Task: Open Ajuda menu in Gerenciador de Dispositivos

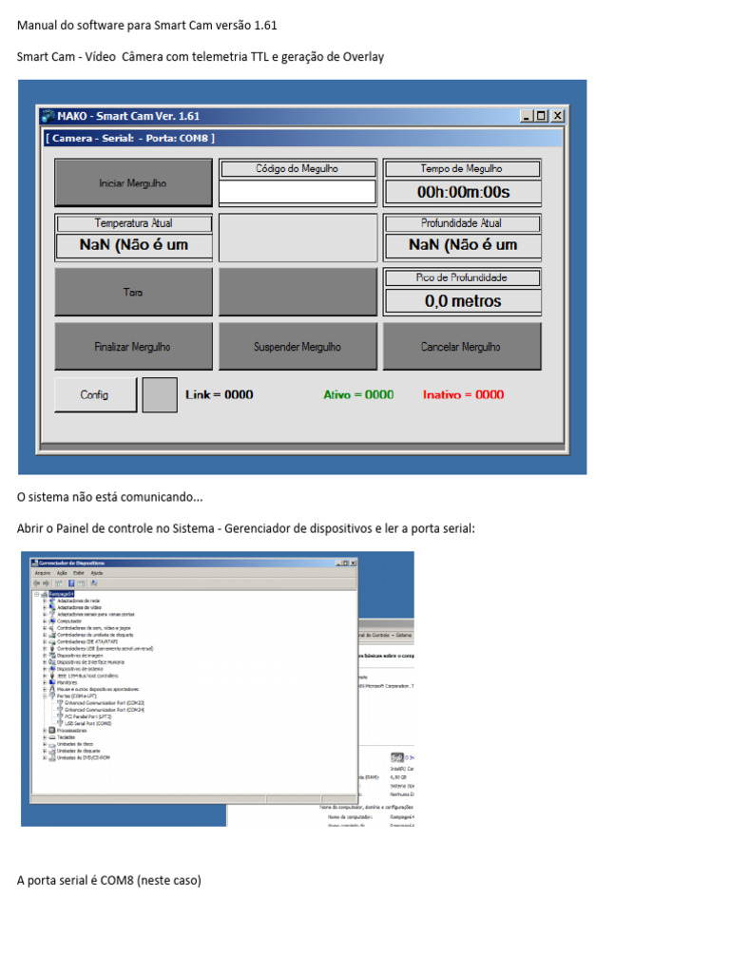Action: [97, 573]
